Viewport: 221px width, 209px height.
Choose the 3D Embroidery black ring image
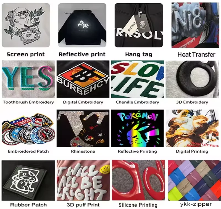click(x=192, y=79)
